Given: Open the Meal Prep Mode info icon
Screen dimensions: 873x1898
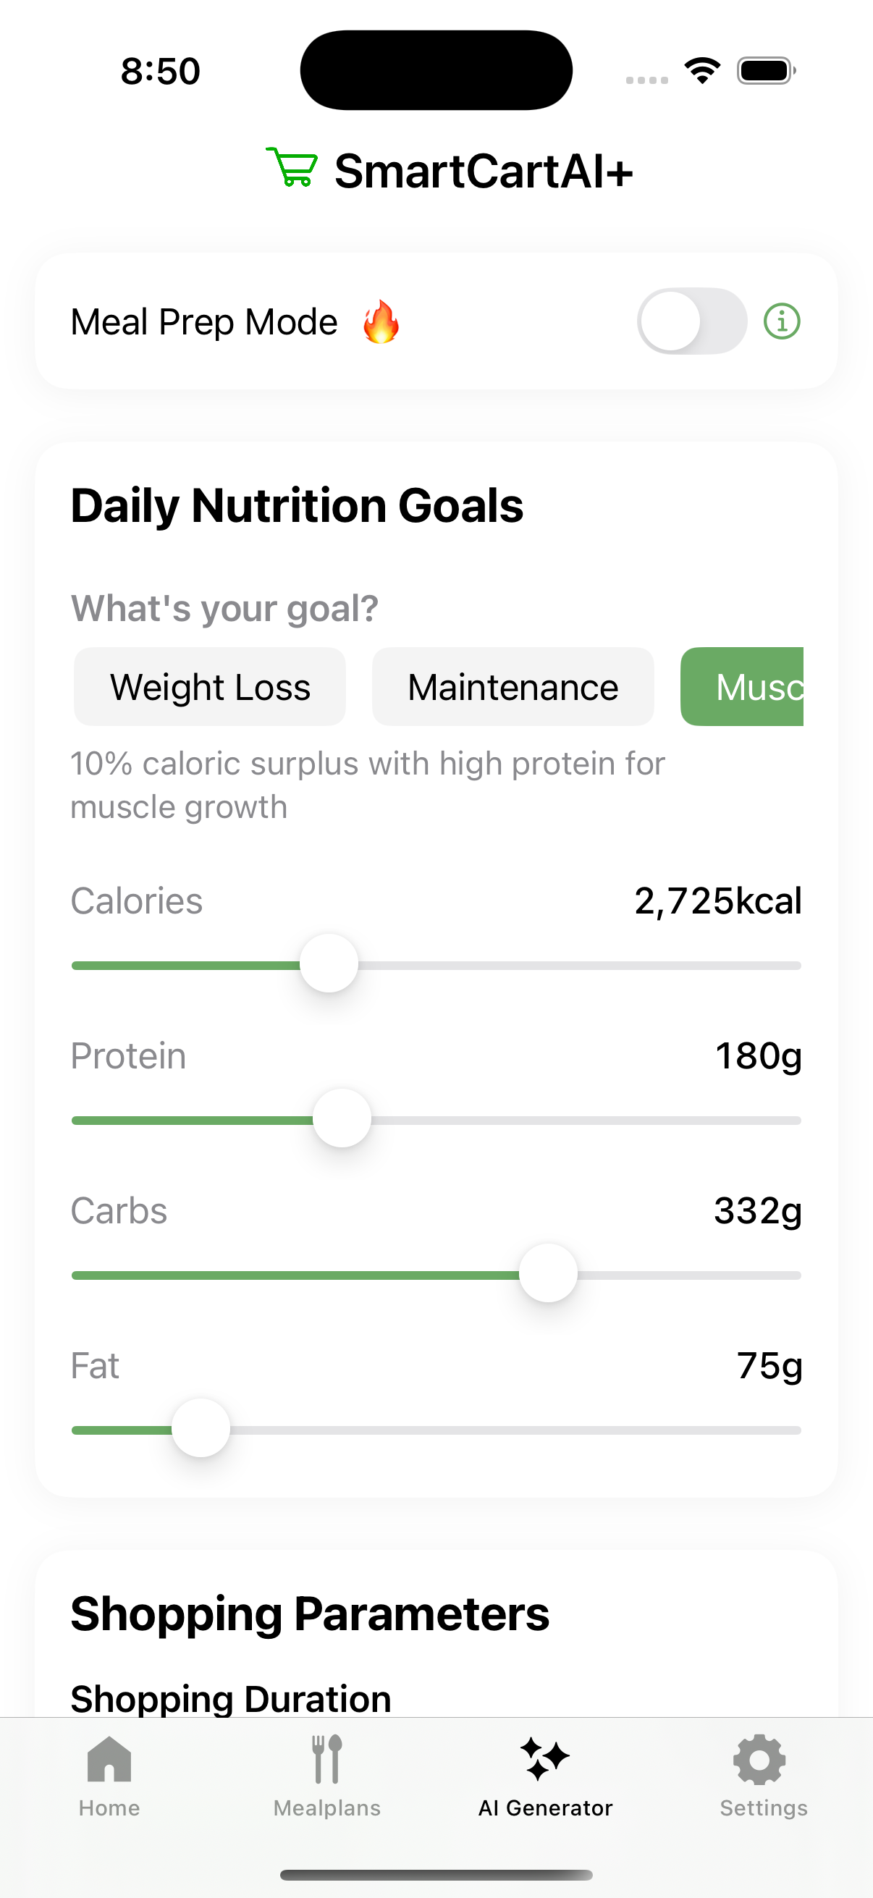Looking at the screenshot, I should pyautogui.click(x=782, y=321).
